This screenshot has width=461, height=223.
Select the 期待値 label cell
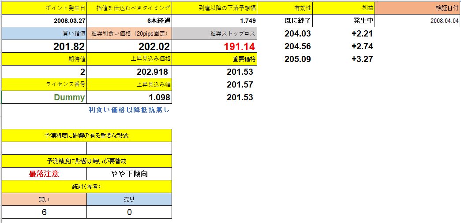[44, 59]
